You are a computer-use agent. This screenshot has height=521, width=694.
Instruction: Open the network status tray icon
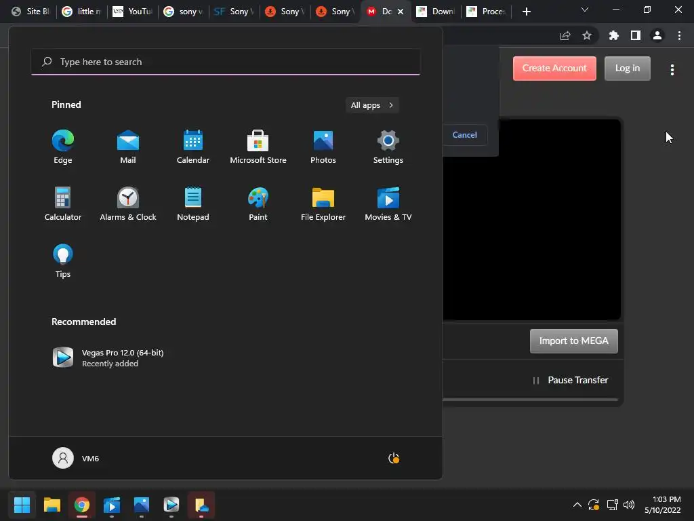click(612, 505)
